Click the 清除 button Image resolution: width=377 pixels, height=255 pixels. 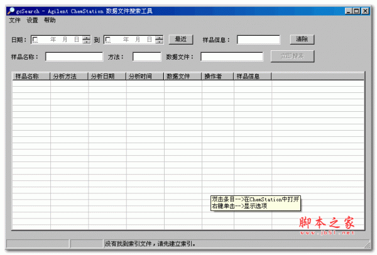tap(302, 39)
